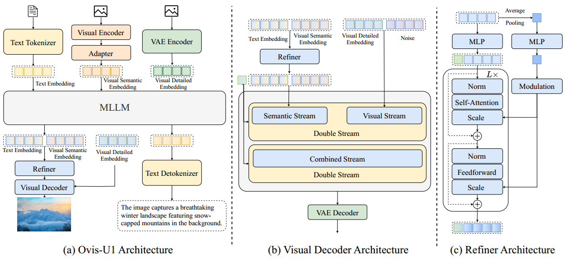Click the orange token row under Adapter

[101, 72]
